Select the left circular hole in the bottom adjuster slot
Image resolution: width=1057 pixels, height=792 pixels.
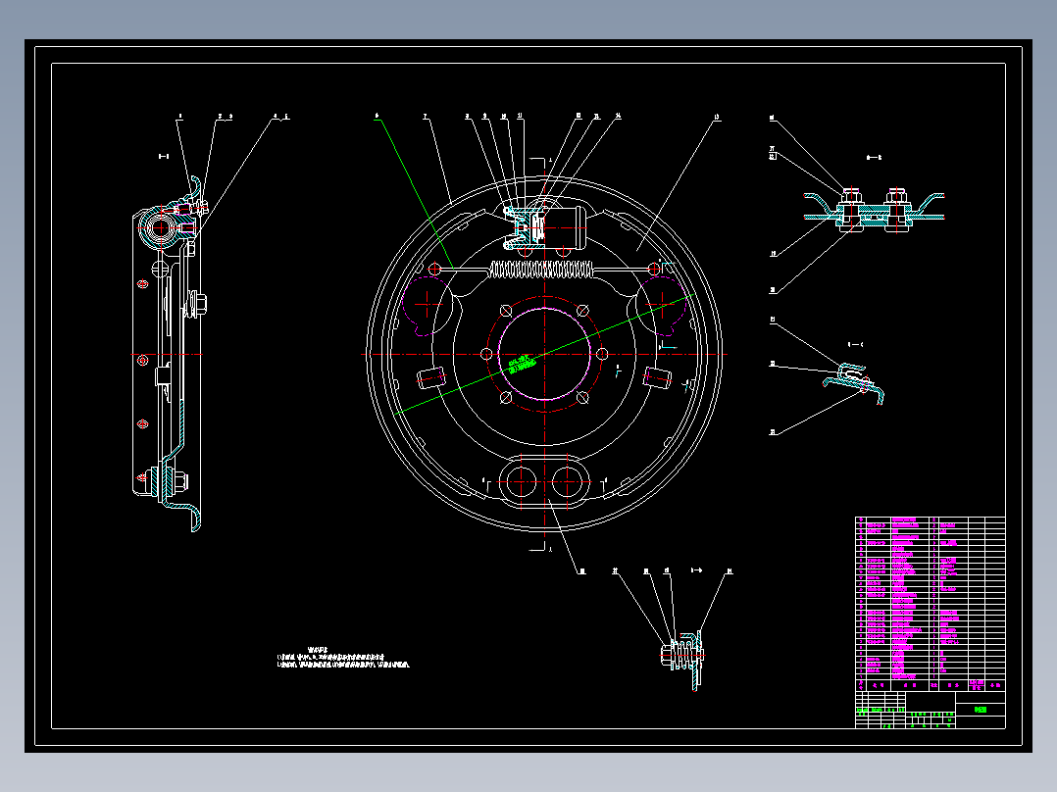point(521,482)
